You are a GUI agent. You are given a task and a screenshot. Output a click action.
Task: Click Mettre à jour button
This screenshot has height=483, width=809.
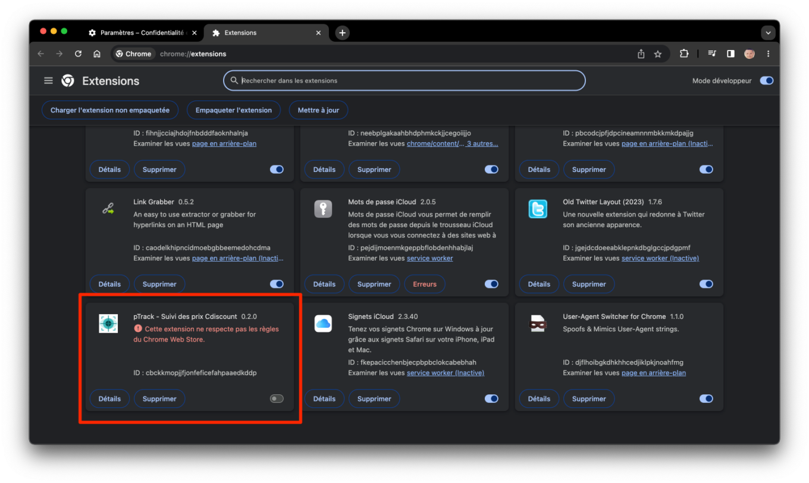click(x=318, y=110)
